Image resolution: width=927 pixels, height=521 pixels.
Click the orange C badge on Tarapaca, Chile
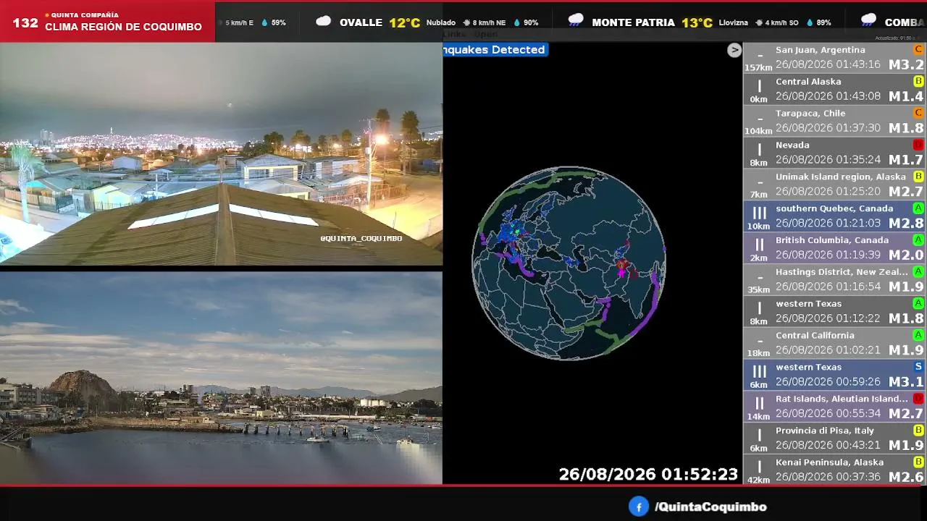coord(918,113)
